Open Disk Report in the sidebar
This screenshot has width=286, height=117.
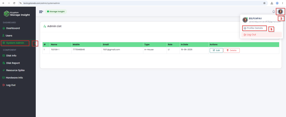click(x=11, y=63)
